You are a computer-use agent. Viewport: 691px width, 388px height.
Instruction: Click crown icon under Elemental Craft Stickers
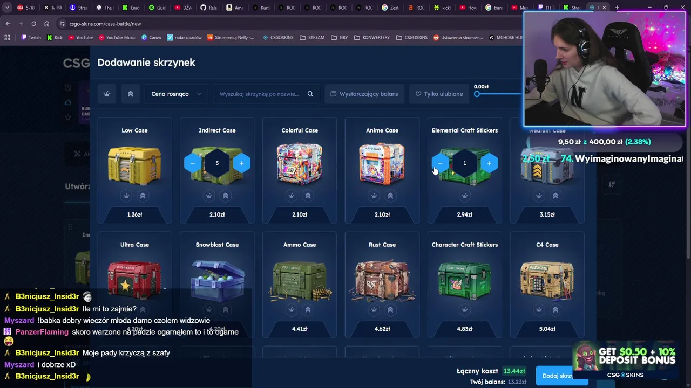(x=465, y=196)
